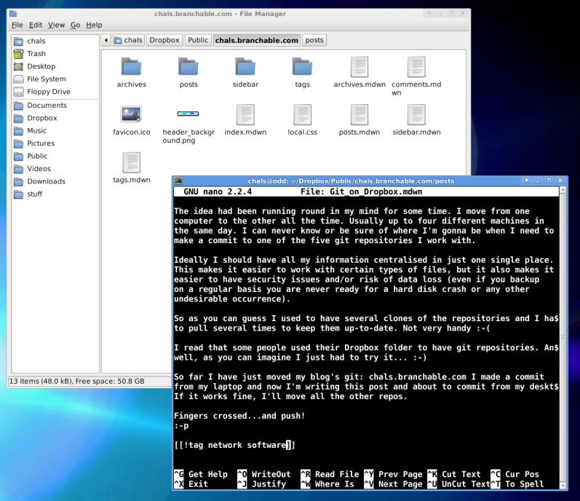
Task: Open the File menu
Action: [17, 25]
